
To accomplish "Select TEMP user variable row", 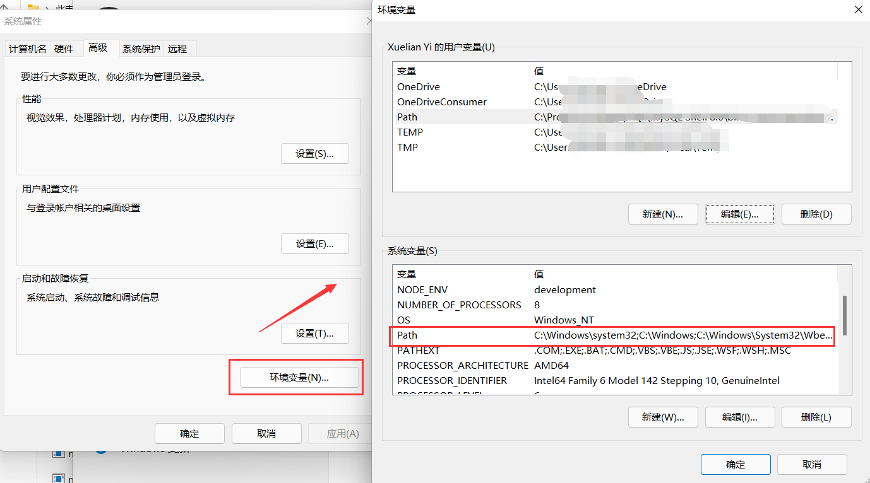I will [x=615, y=132].
